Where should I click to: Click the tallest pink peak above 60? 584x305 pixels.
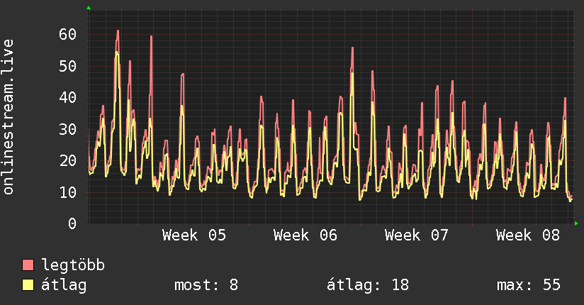[118, 31]
